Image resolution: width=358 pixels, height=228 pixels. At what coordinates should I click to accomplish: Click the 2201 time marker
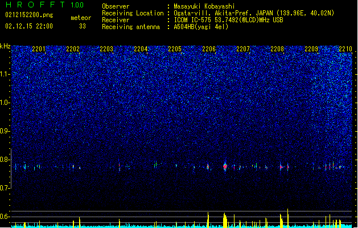(x=39, y=49)
